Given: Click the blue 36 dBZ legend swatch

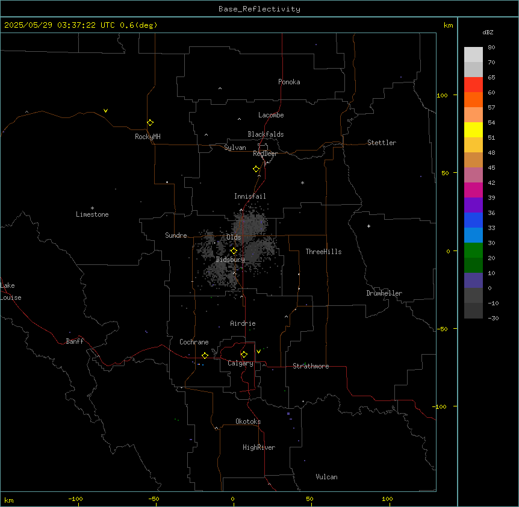Looking at the screenshot, I should [473, 220].
